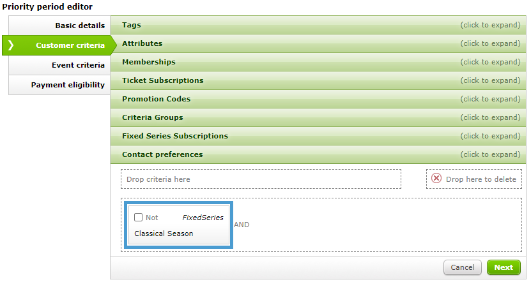Select the Customer criteria tab
The width and height of the screenshot is (531, 282).
click(x=59, y=45)
